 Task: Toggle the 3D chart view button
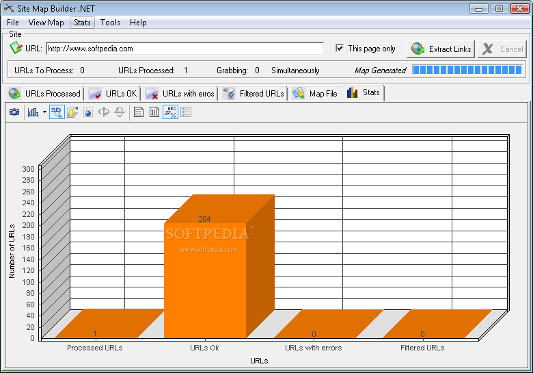click(x=57, y=112)
